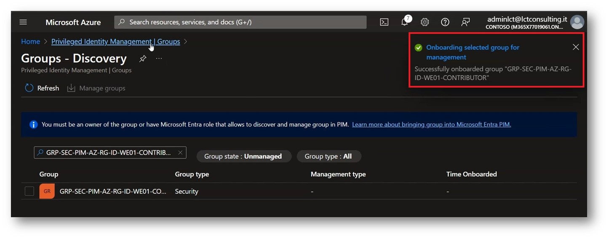Click the account avatar picture
The width and height of the screenshot is (609, 239).
coord(577,22)
